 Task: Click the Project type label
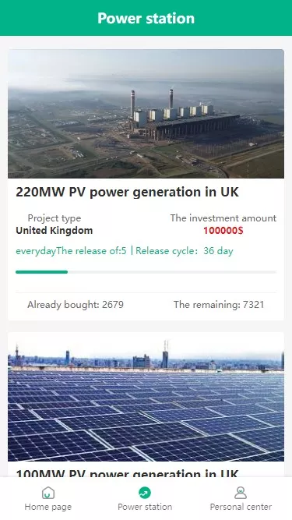click(55, 218)
